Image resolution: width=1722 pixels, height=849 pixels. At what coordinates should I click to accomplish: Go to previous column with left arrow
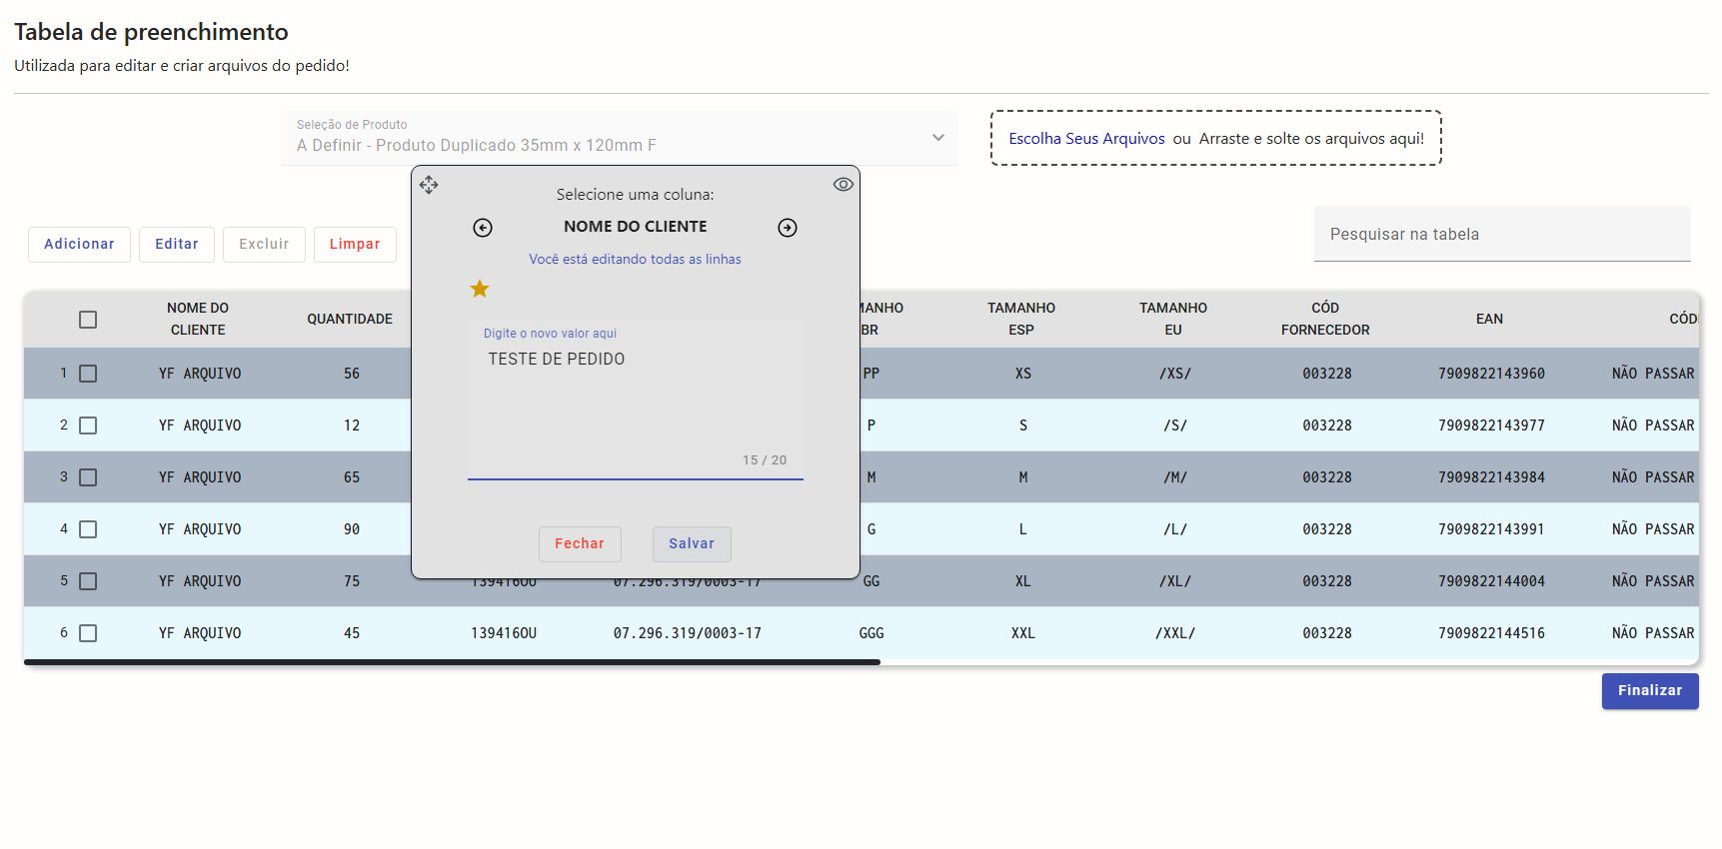tap(483, 228)
